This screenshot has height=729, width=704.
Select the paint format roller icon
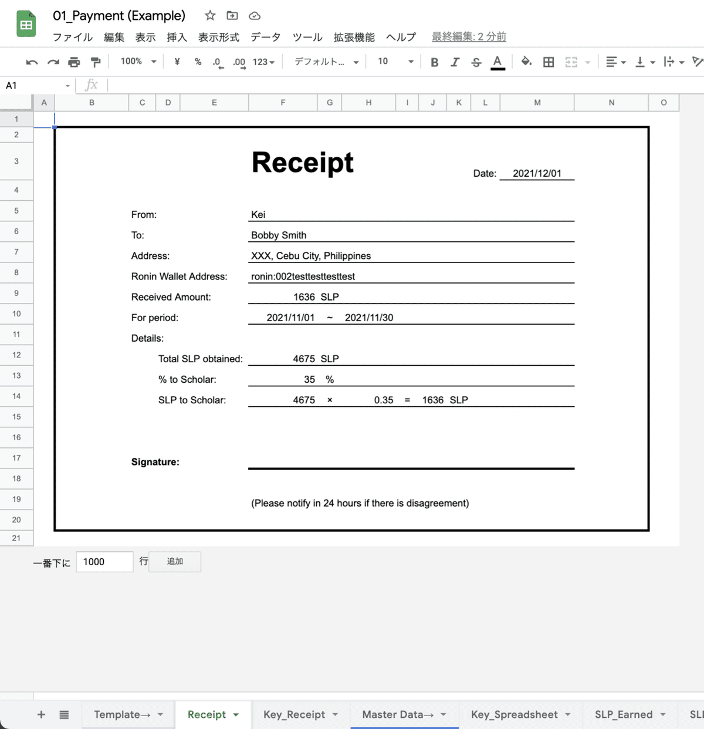(95, 62)
